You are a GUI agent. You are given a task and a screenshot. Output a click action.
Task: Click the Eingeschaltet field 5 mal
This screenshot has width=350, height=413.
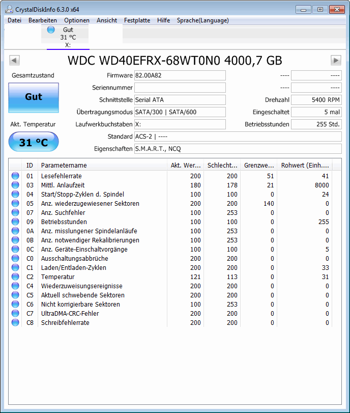coord(316,112)
